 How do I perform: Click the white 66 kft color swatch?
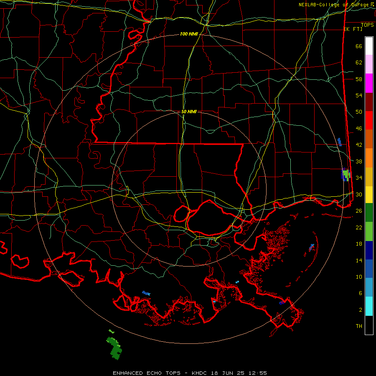coord(369,46)
